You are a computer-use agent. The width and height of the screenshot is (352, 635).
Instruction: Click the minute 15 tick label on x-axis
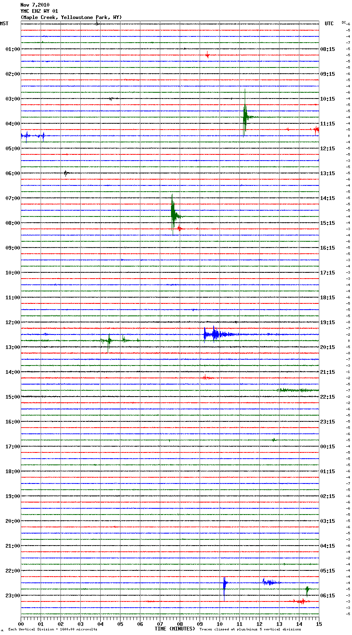(x=319, y=624)
